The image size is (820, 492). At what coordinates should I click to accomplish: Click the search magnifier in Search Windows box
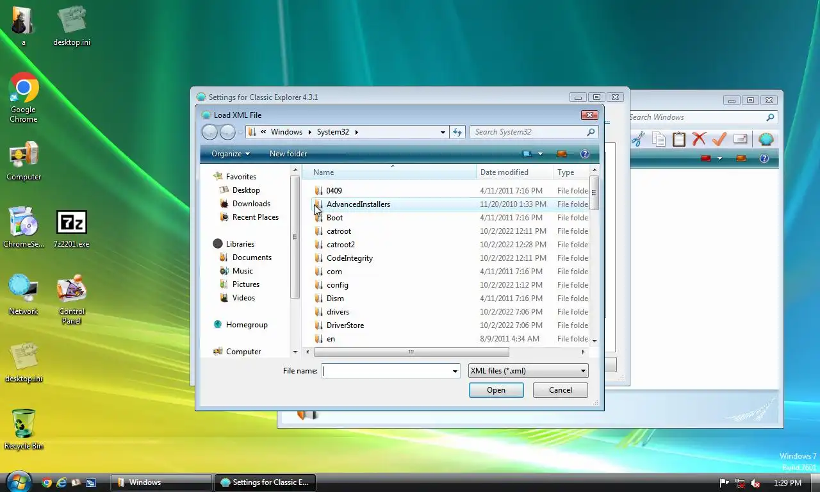(x=771, y=117)
